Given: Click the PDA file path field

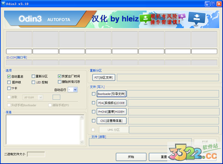Looking at the screenshot, I should click(x=173, y=103).
